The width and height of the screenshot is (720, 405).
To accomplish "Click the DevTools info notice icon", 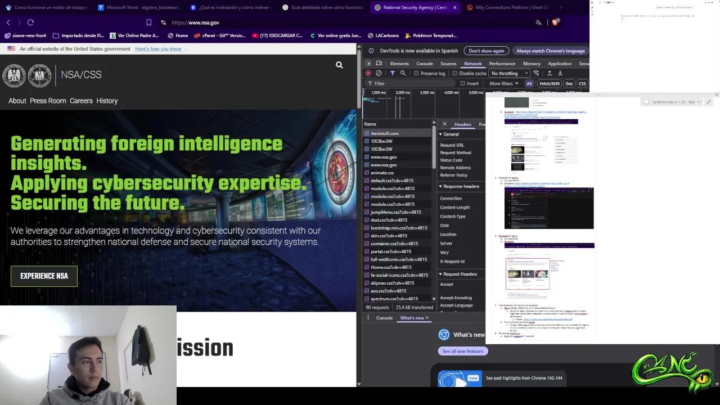I will coord(371,51).
